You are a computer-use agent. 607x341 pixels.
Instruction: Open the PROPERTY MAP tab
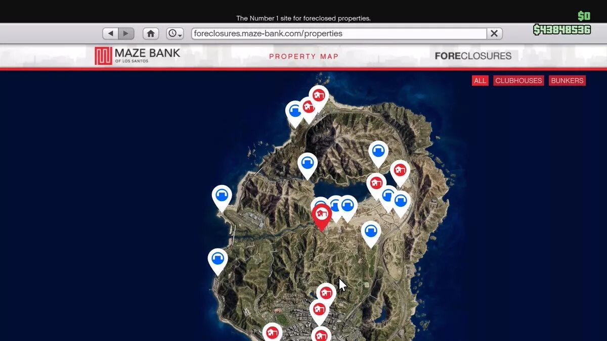click(x=303, y=56)
